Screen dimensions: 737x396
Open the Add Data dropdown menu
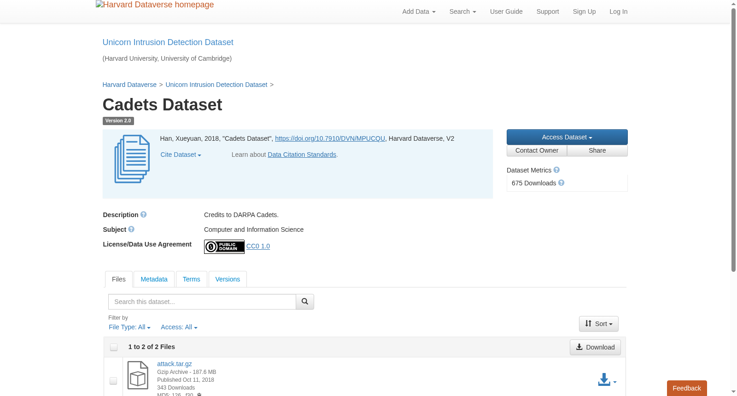coord(419,11)
